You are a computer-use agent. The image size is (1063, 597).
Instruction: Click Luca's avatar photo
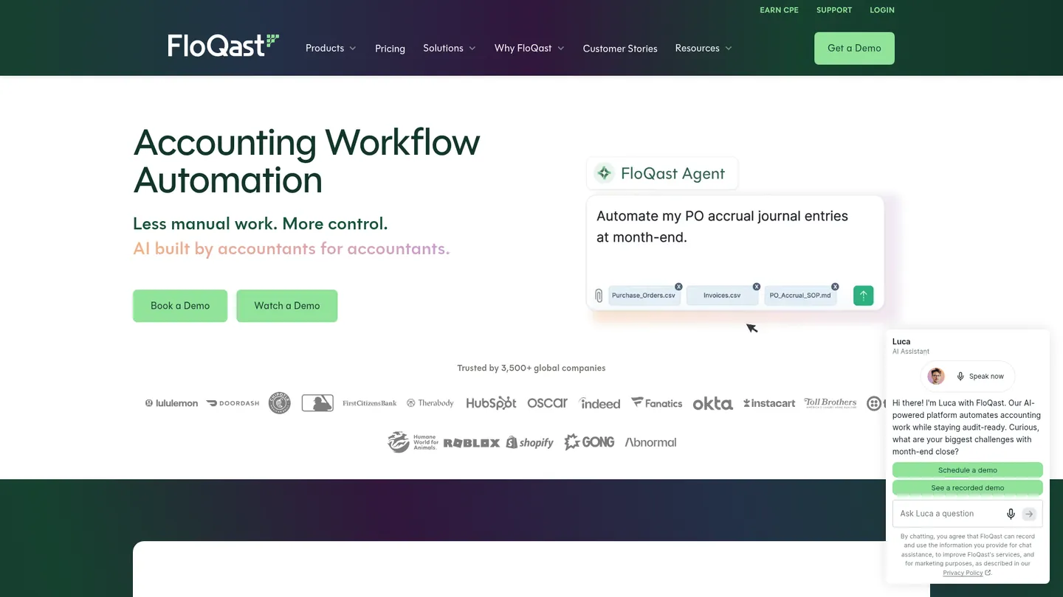pos(936,376)
